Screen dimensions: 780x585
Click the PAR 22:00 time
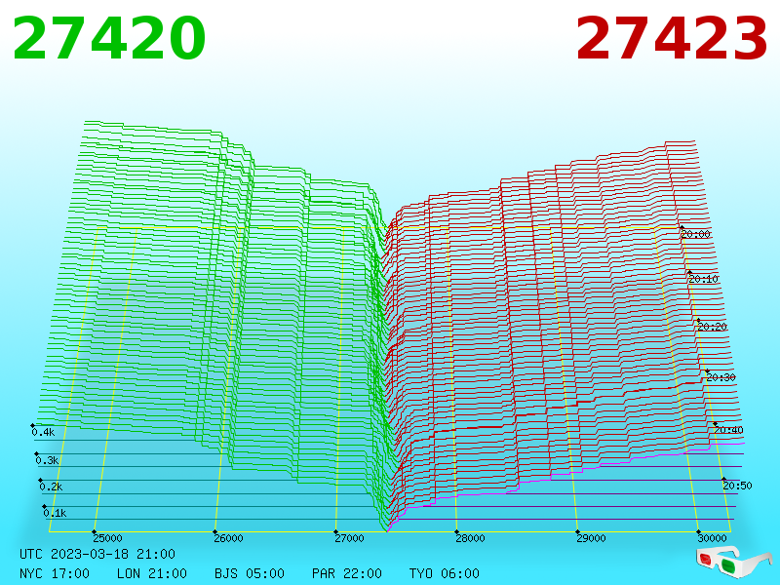tap(347, 573)
